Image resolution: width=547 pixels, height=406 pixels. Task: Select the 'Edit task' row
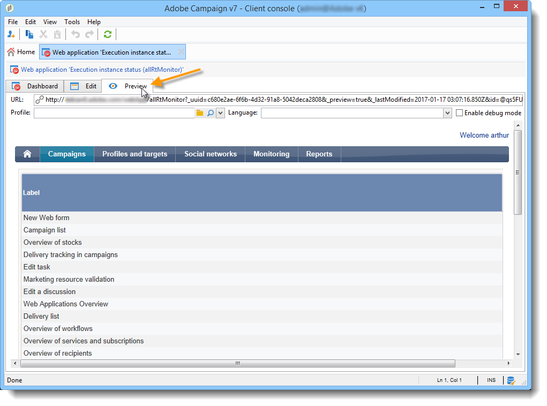click(x=262, y=267)
